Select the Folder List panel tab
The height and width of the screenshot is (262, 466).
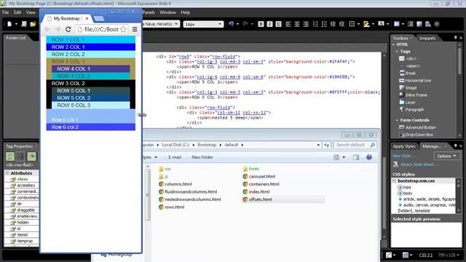(16, 38)
